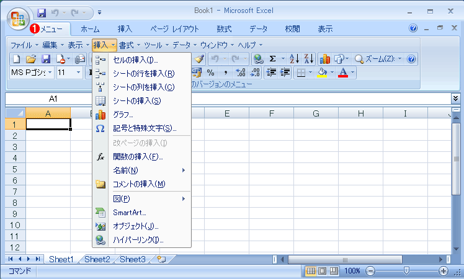Viewport: 464px width, 279px height.
Task: Switch to the 校閲 ribbon tab
Action: [292, 29]
